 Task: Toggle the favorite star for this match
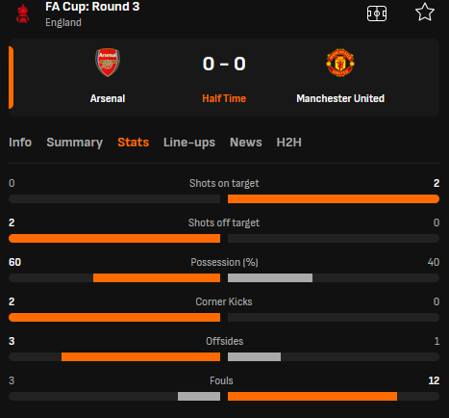425,13
